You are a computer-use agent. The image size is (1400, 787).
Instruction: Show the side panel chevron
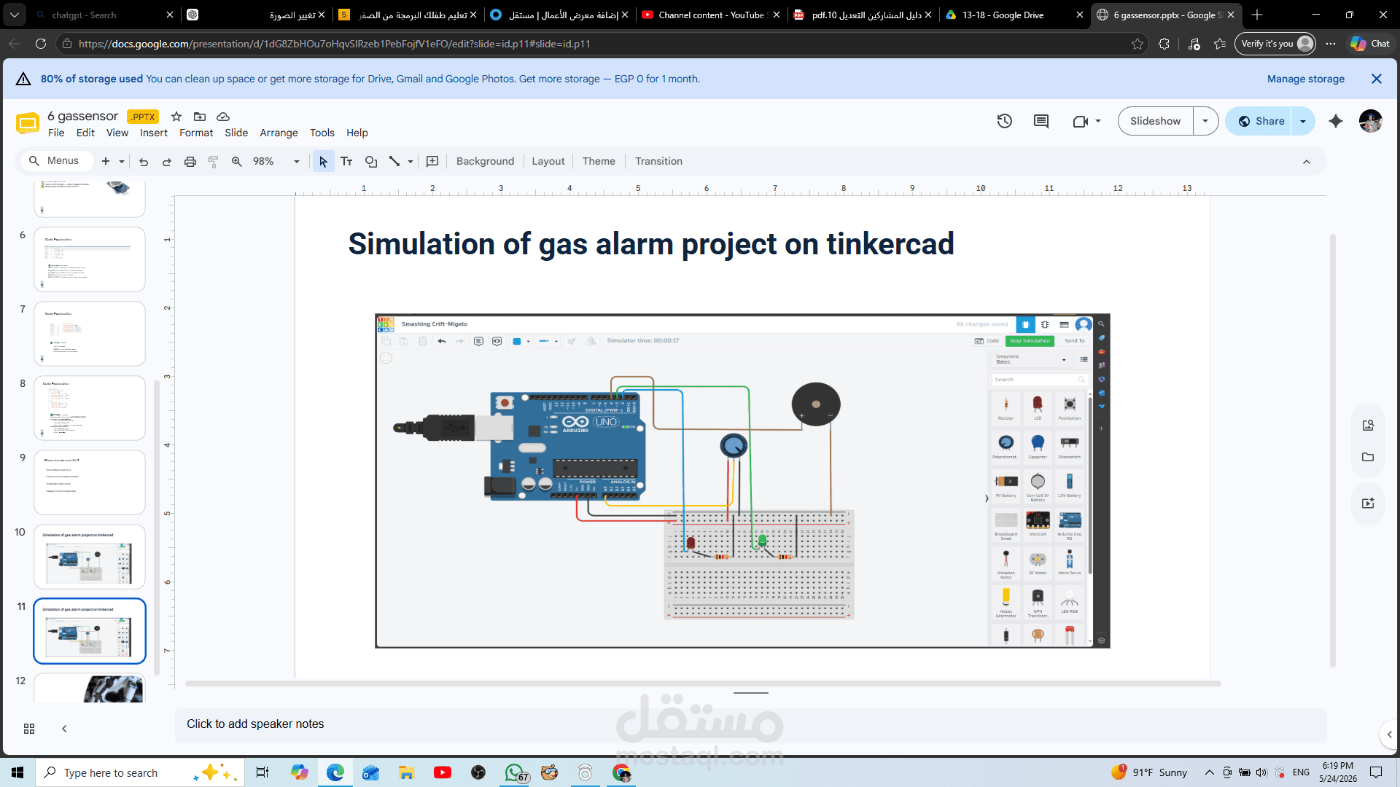1389,735
